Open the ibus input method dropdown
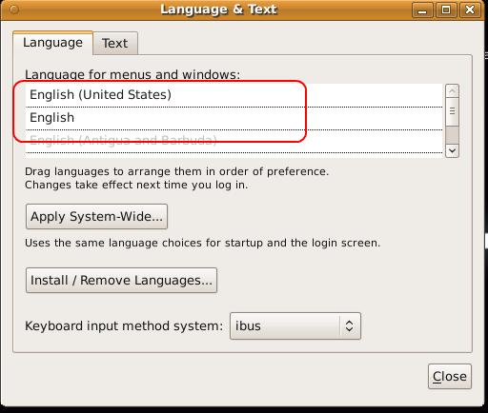 295,325
